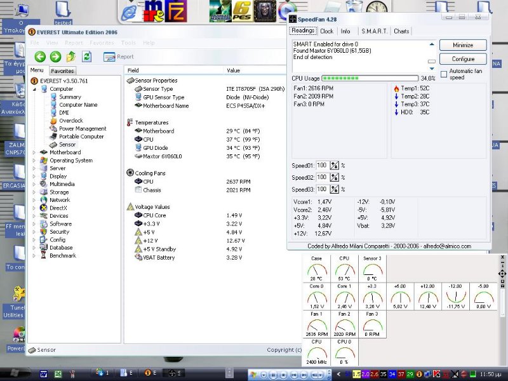Open the Help menu in EVEREST

(x=149, y=43)
